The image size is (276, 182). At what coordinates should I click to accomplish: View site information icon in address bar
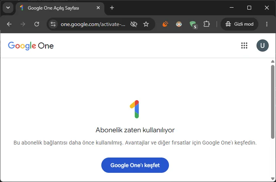pyautogui.click(x=53, y=24)
